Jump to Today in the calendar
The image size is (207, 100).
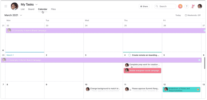[x=178, y=15]
